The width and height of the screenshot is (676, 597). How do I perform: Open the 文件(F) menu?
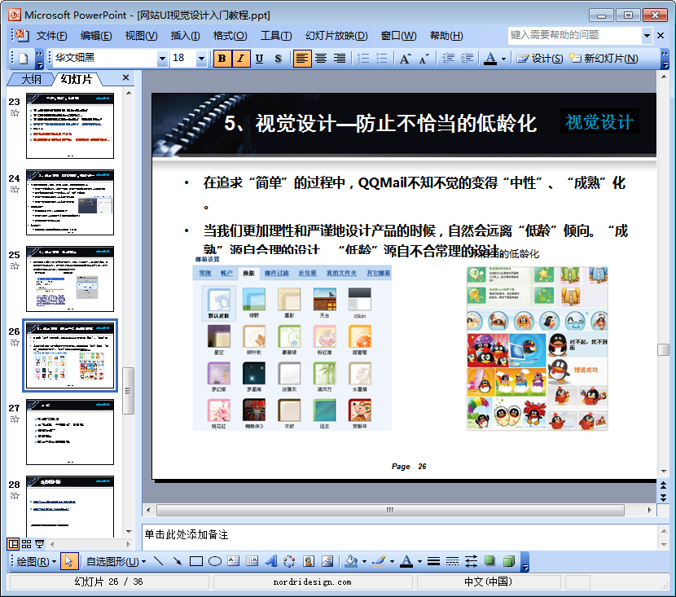pyautogui.click(x=51, y=36)
